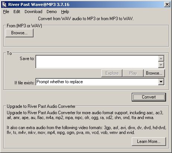Click the Upgrade to River Past Audio Converter text

(x=41, y=106)
